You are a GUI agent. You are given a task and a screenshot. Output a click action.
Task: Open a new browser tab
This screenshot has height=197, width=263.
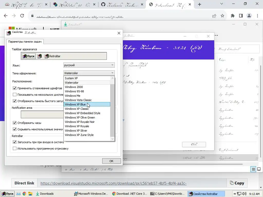pyautogui.click(x=199, y=5)
